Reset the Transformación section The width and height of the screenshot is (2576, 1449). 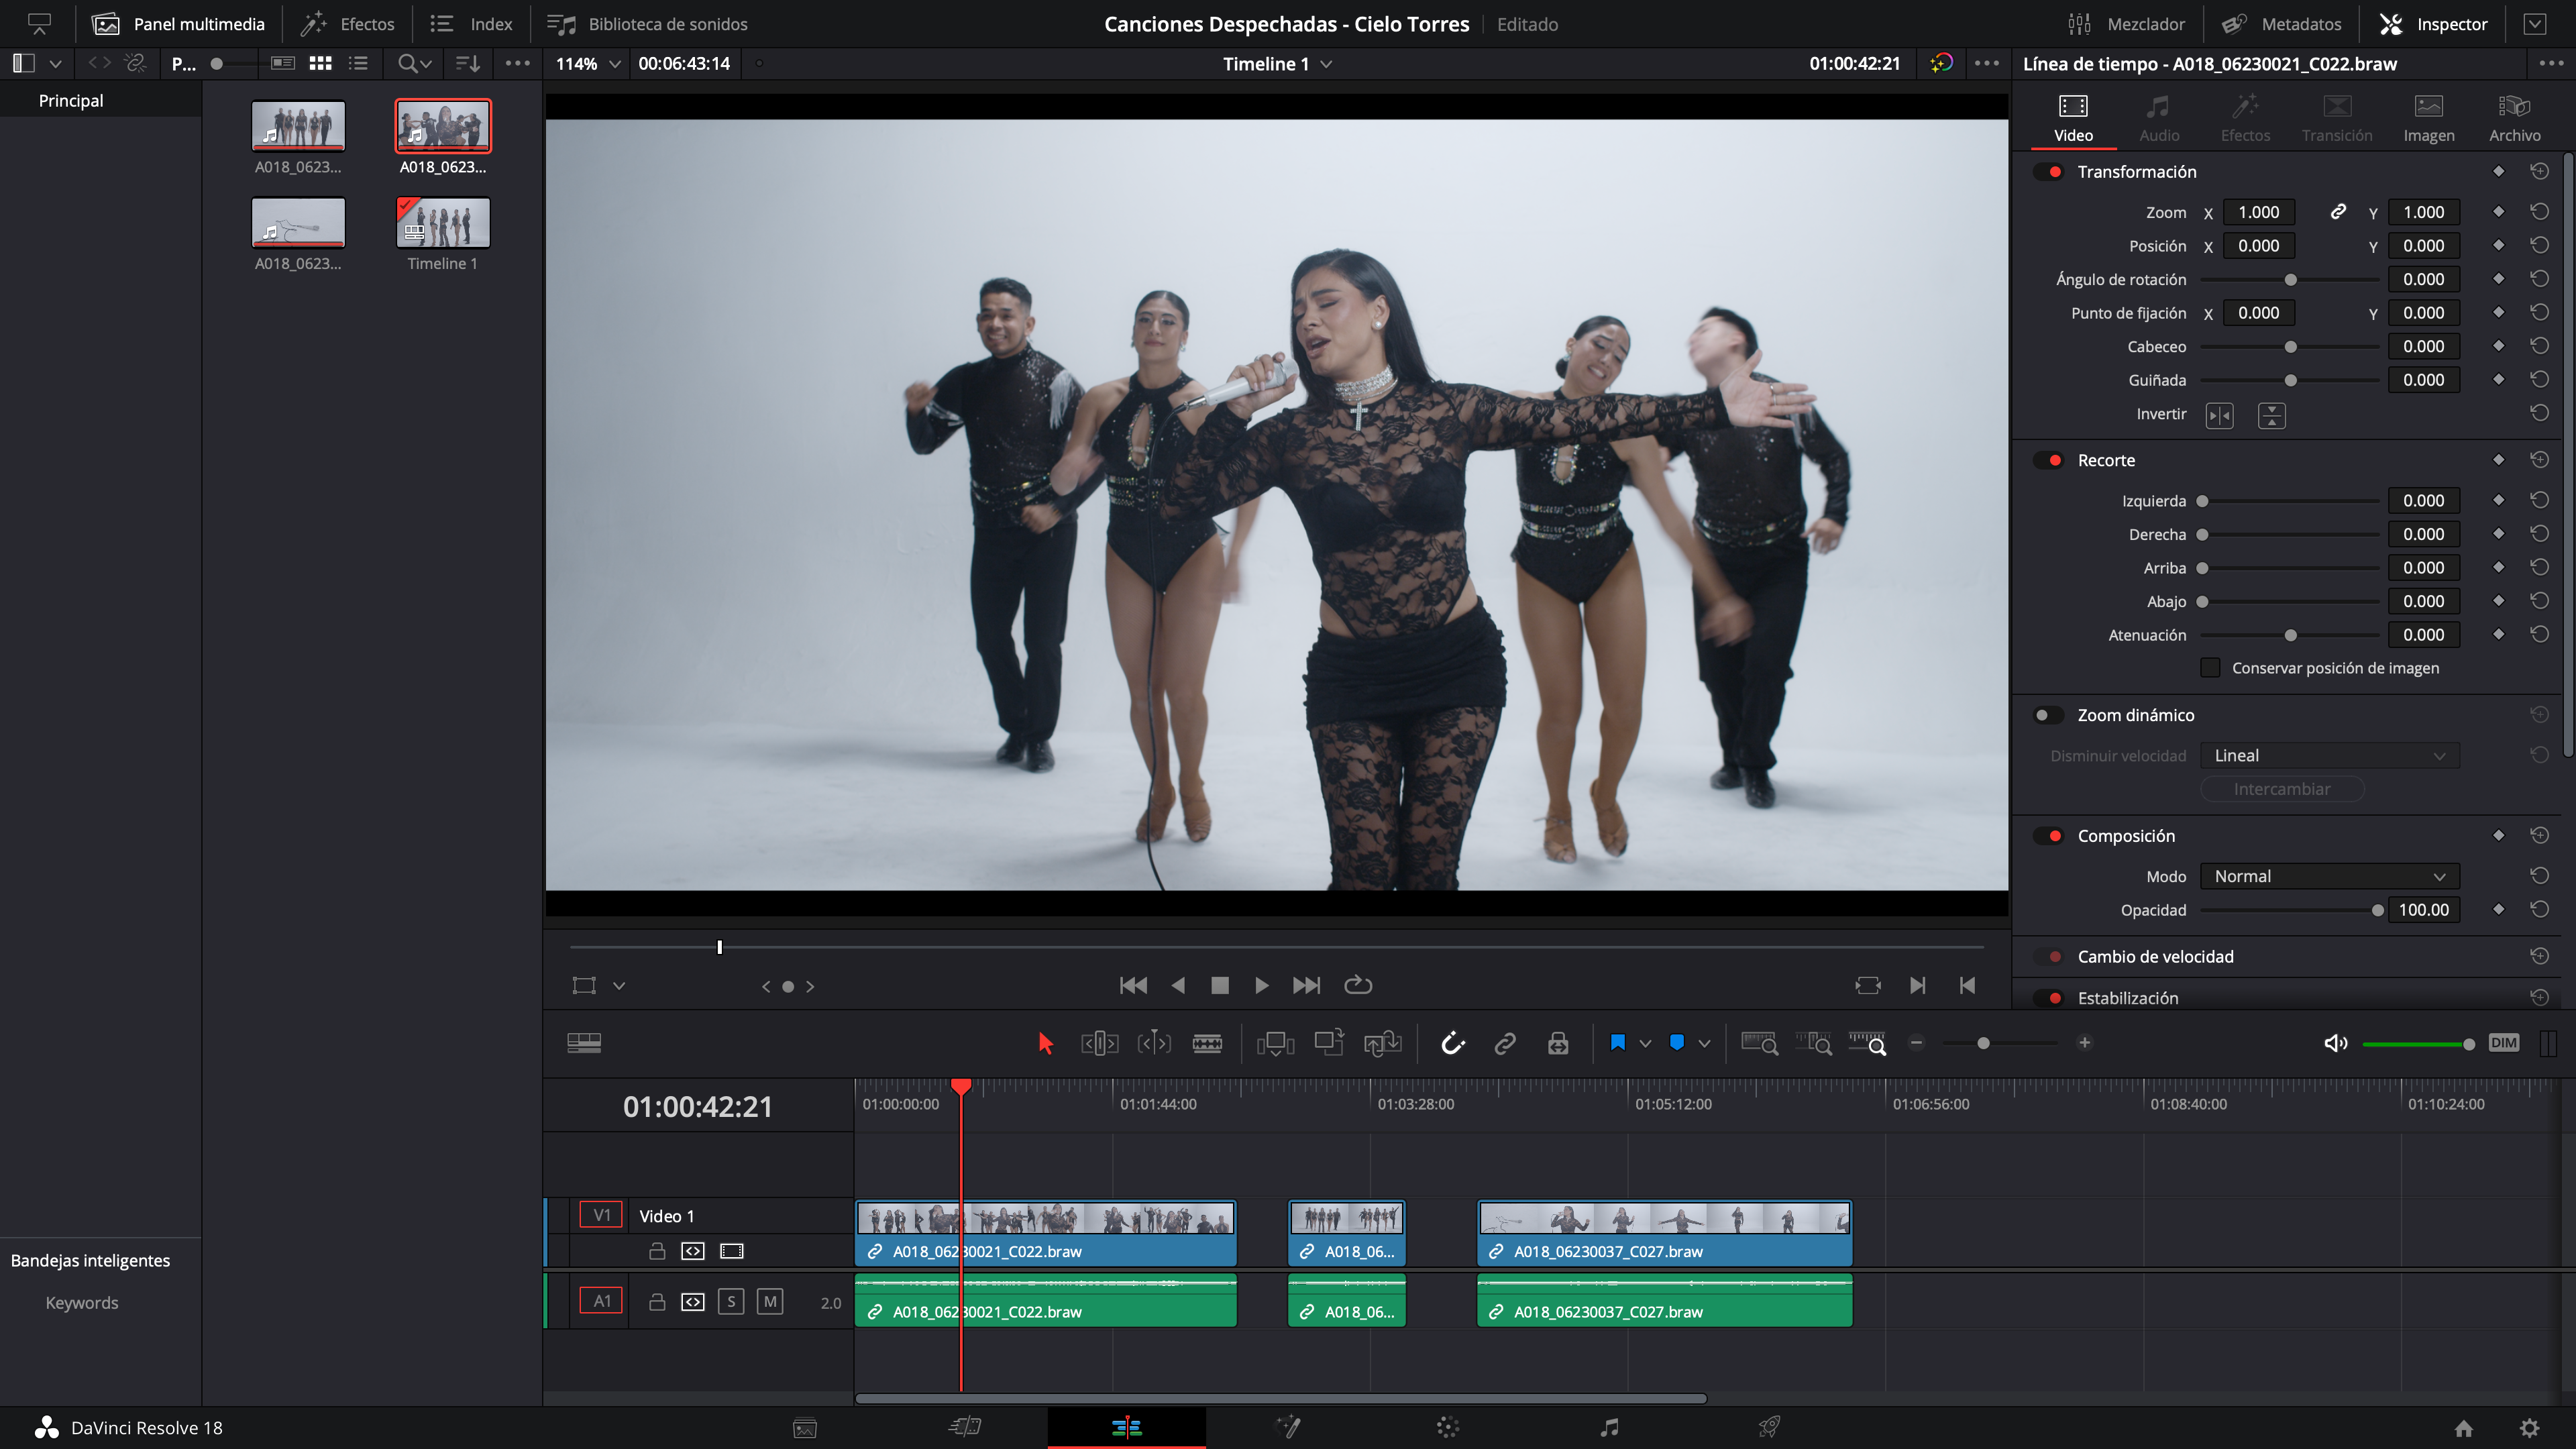(2539, 172)
